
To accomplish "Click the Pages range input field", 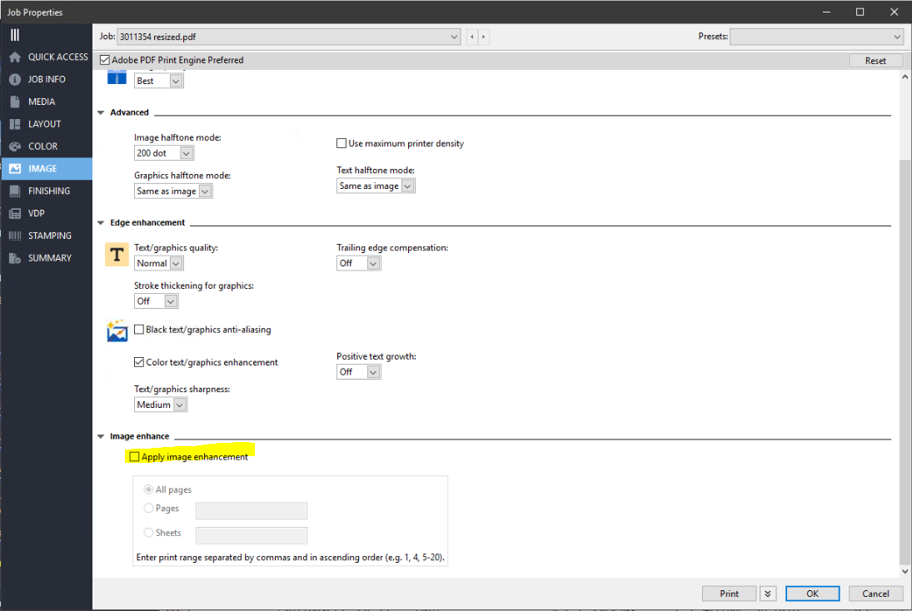I will click(x=252, y=510).
